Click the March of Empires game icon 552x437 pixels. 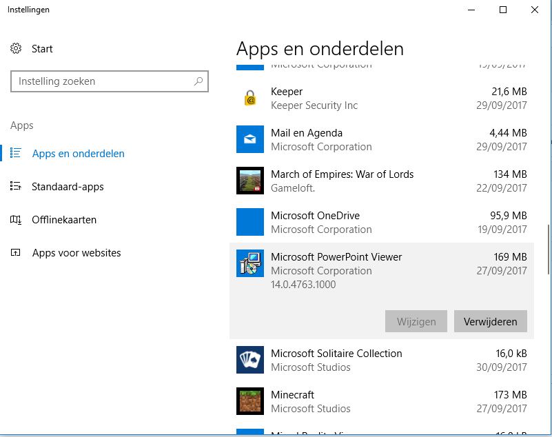point(249,181)
